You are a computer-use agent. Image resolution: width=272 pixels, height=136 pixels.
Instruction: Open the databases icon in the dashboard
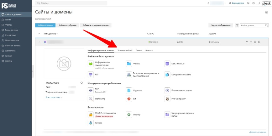tap(167, 64)
